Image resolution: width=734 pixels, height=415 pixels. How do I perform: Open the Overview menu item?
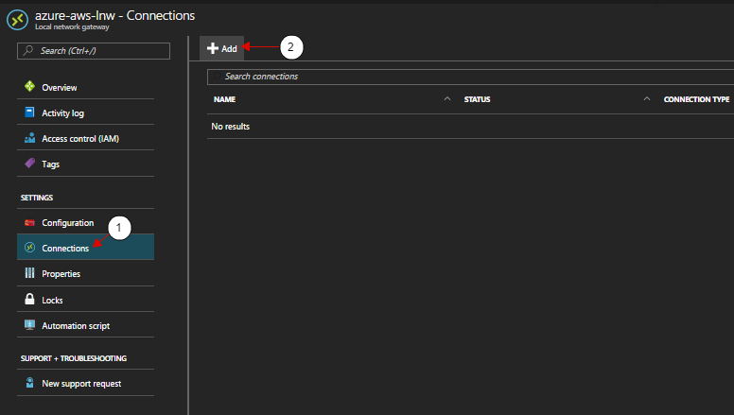pyautogui.click(x=86, y=87)
